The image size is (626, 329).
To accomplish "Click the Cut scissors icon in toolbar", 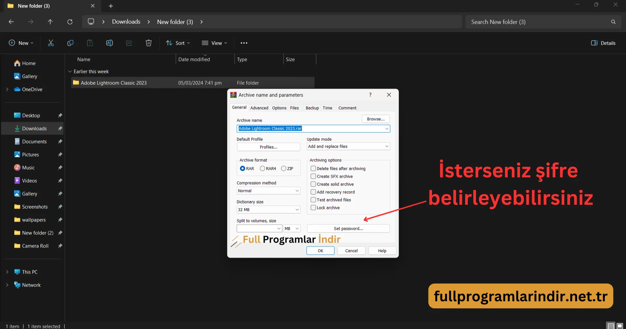I will 51,43.
